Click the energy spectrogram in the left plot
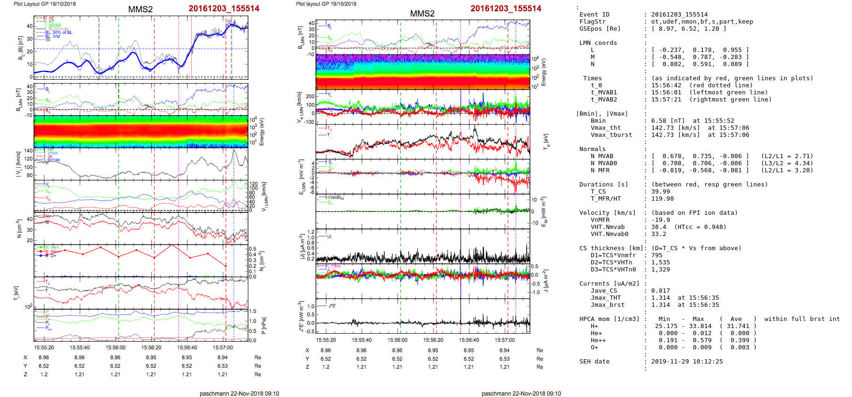This screenshot has height=397, width=852. [x=141, y=132]
